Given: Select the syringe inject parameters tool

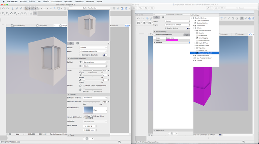Looking at the screenshot, I should pos(21,8).
